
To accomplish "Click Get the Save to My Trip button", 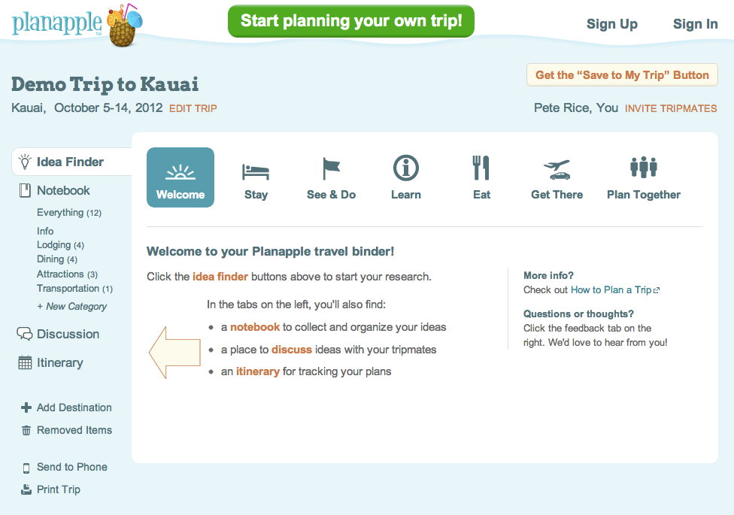I will click(622, 75).
